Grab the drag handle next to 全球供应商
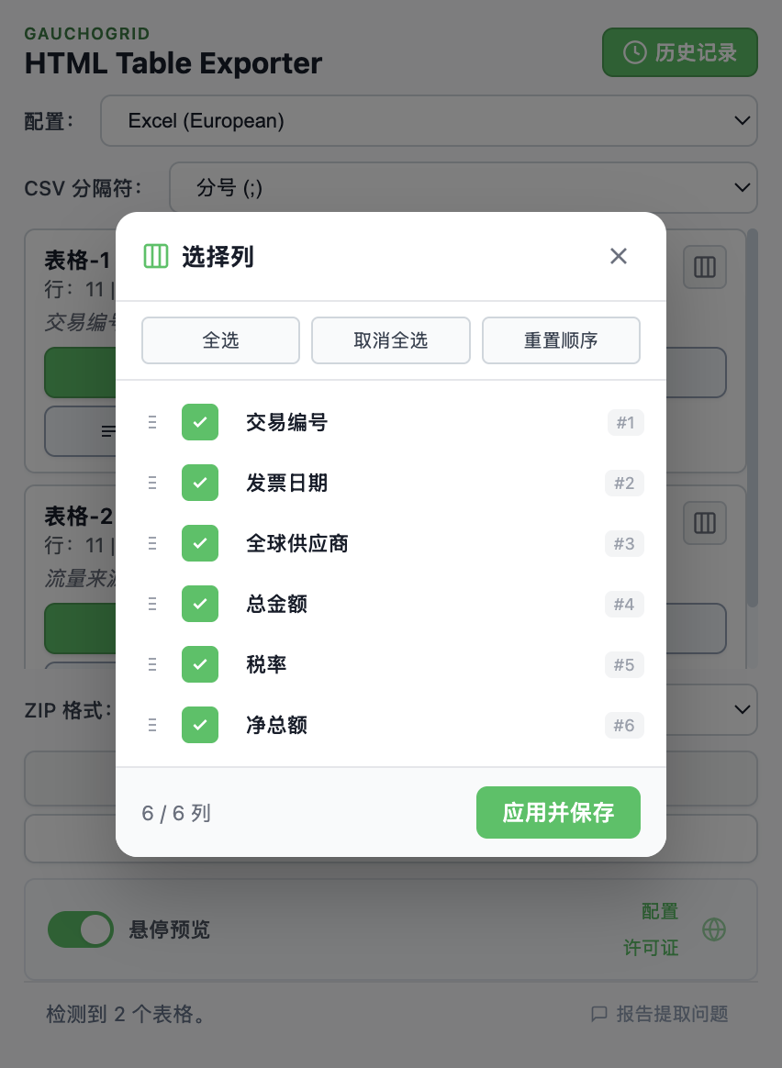The width and height of the screenshot is (782, 1068). (152, 543)
